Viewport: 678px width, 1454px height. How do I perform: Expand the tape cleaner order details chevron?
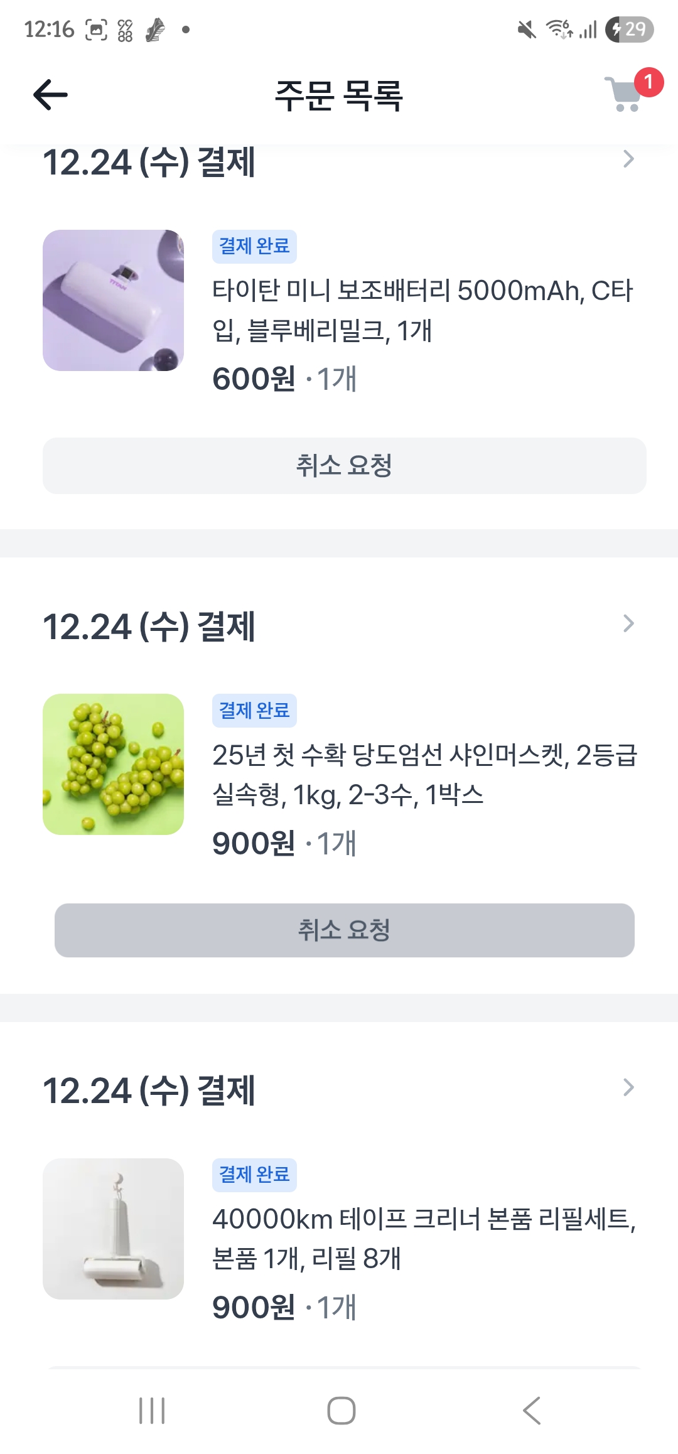pyautogui.click(x=628, y=1087)
